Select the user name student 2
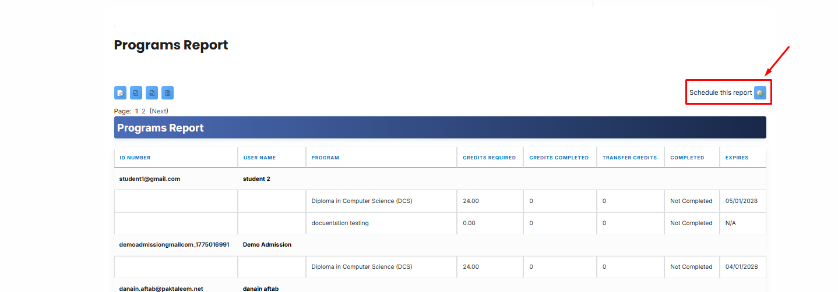This screenshot has width=838, height=292. [x=256, y=179]
